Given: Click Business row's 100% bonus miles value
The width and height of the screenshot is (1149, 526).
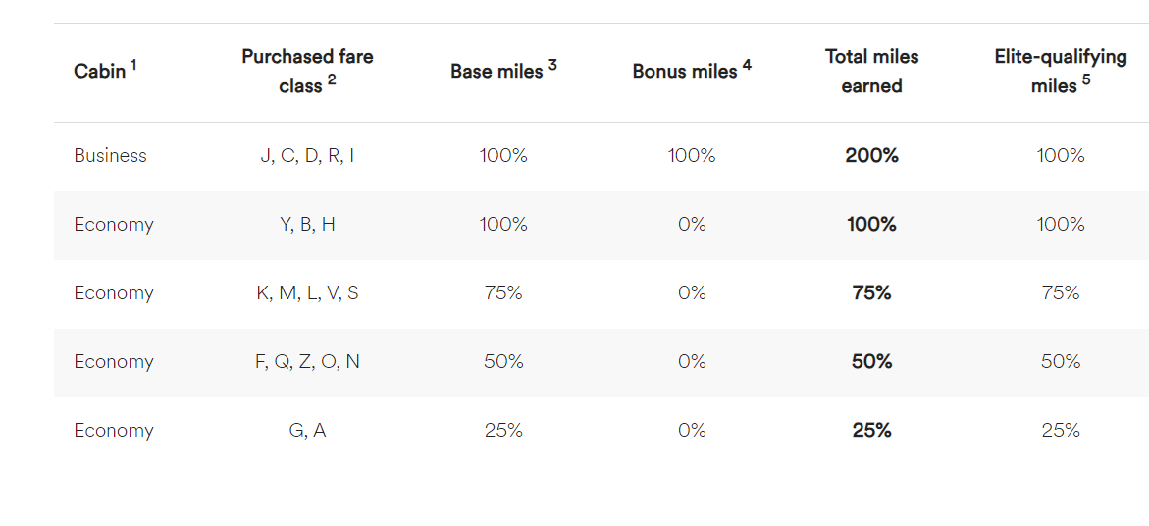Looking at the screenshot, I should pyautogui.click(x=692, y=156).
